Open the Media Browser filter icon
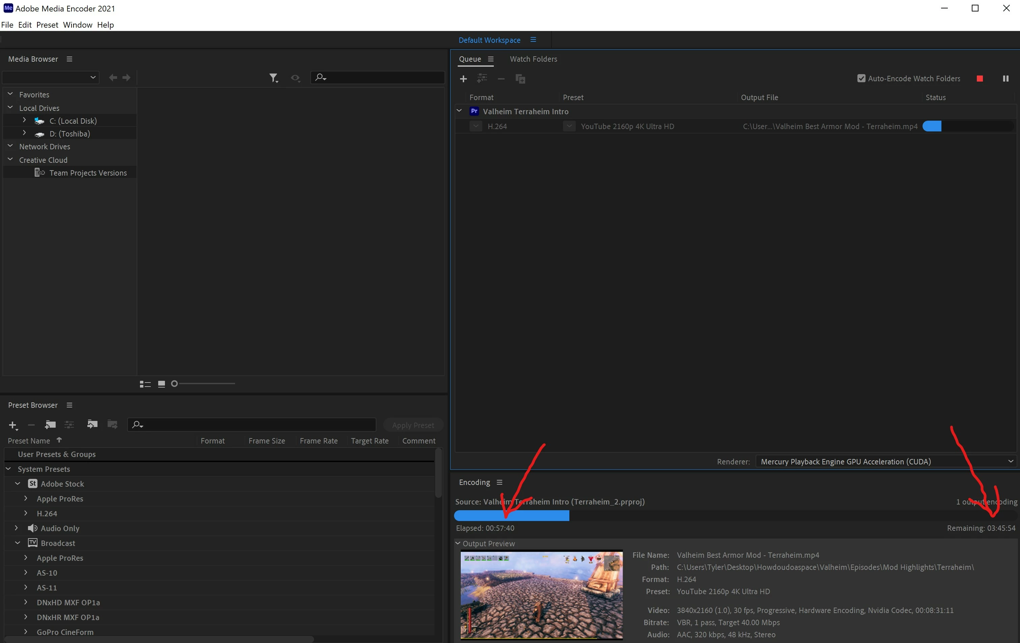The height and width of the screenshot is (643, 1020). click(x=273, y=78)
